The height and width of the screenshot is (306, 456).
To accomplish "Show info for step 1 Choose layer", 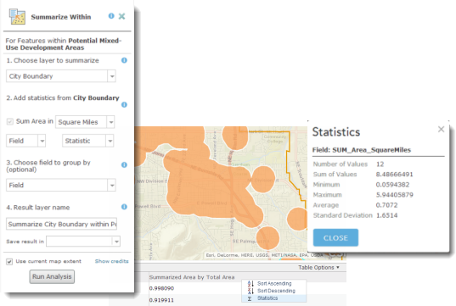I will 124,60.
